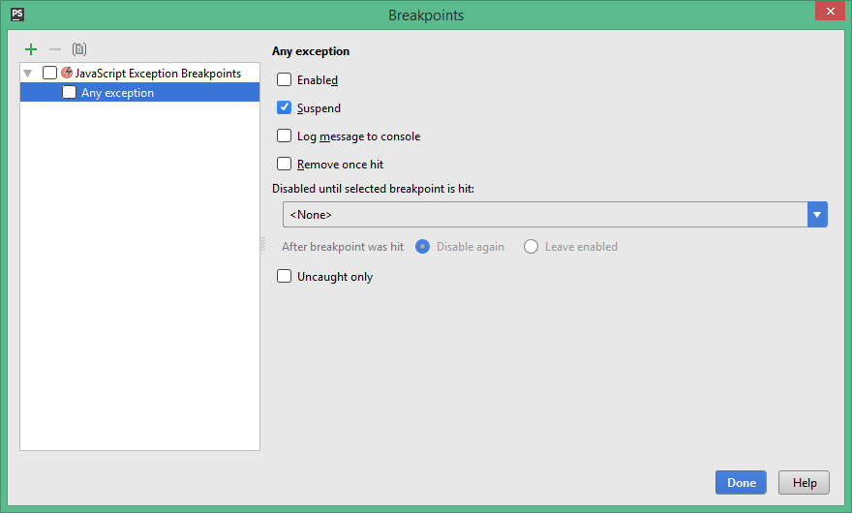
Task: Click the Any exception heading text
Action: (311, 51)
